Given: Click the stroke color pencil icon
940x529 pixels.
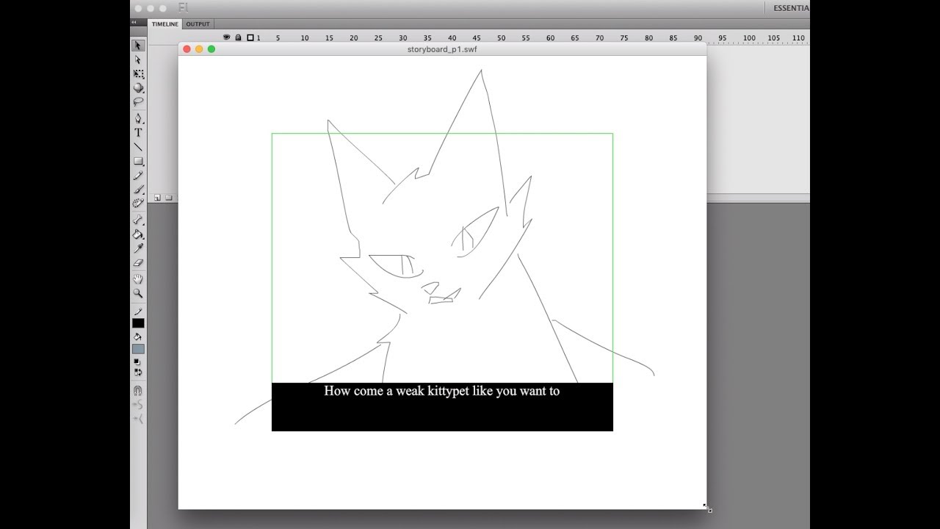Looking at the screenshot, I should [x=138, y=312].
